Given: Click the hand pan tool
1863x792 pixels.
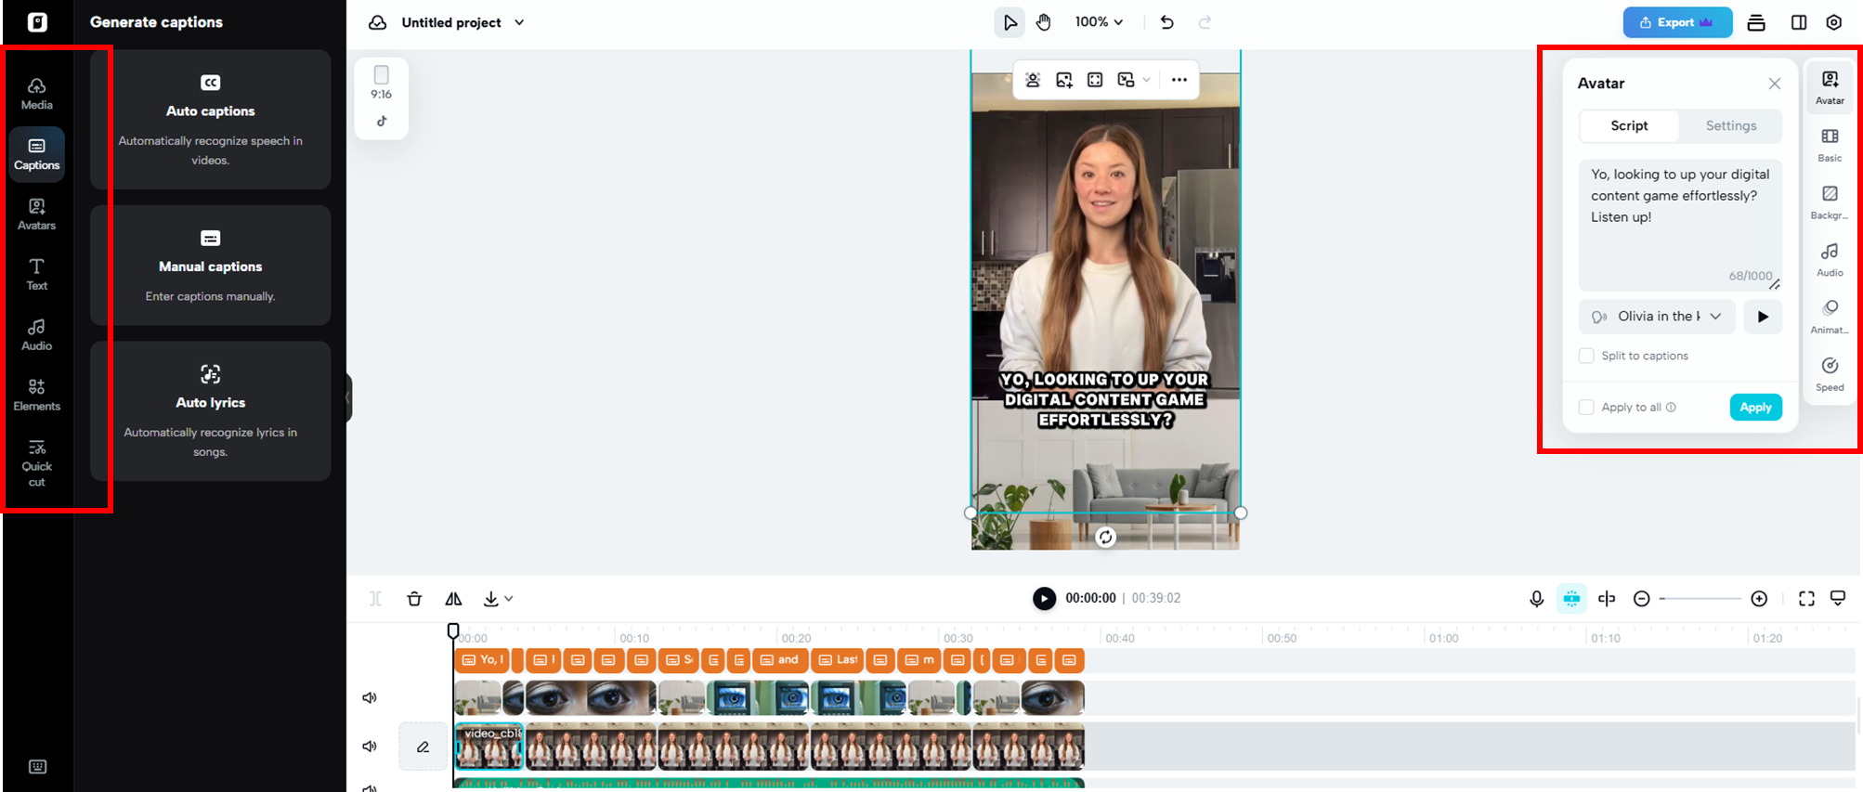Looking at the screenshot, I should coord(1044,22).
